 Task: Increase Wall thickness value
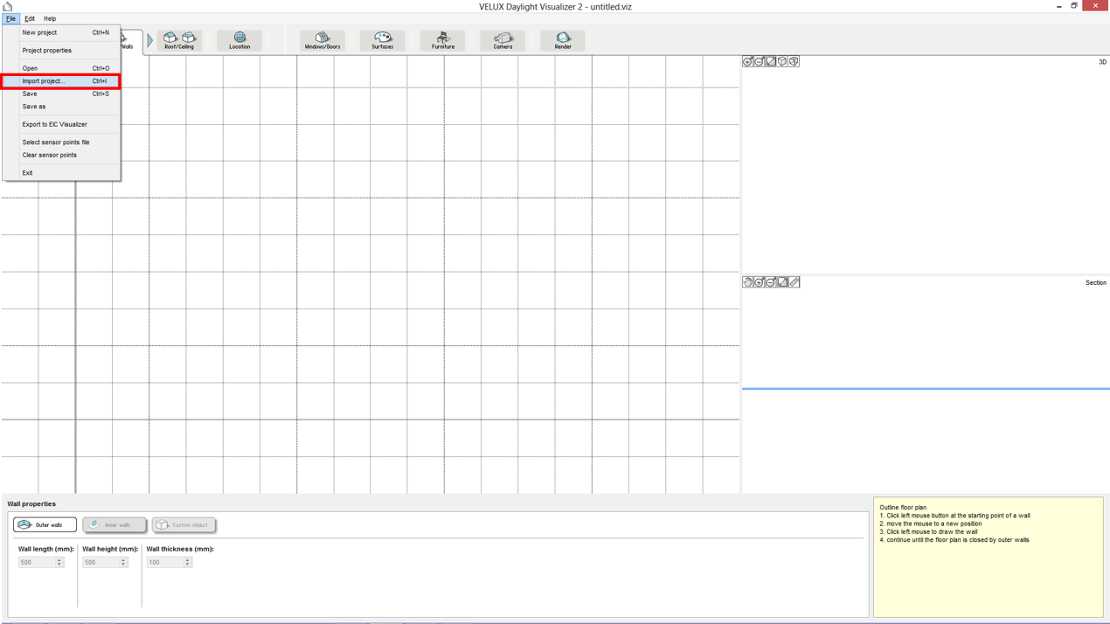pos(187,560)
